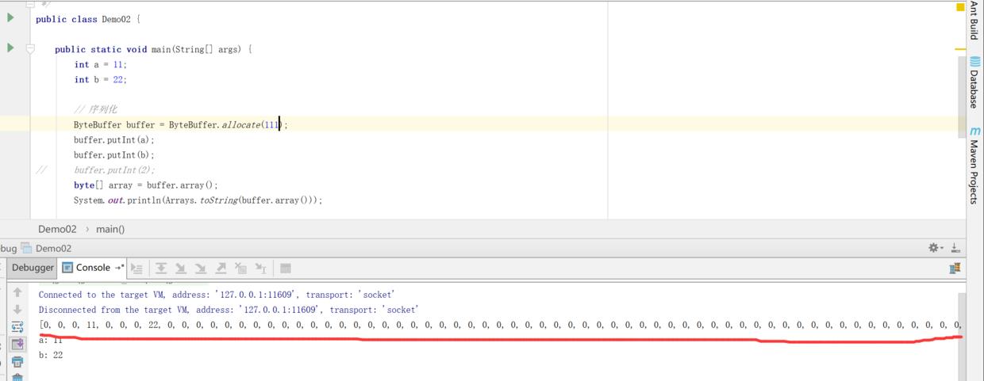Click the Step Into debugger icon
The height and width of the screenshot is (381, 984).
click(181, 269)
